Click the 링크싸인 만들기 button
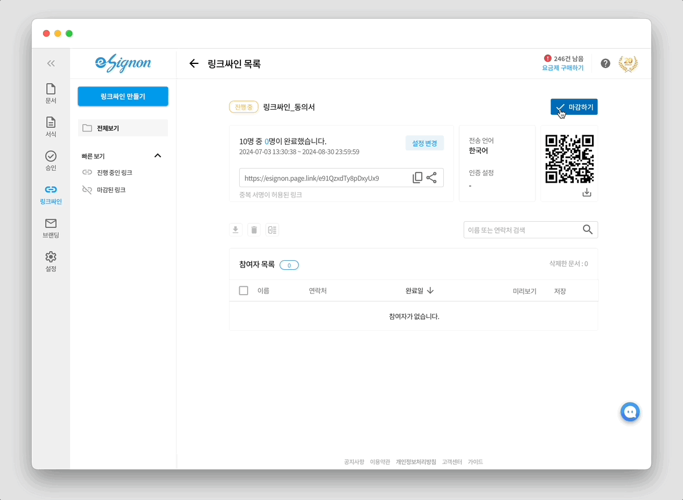 pyautogui.click(x=123, y=96)
